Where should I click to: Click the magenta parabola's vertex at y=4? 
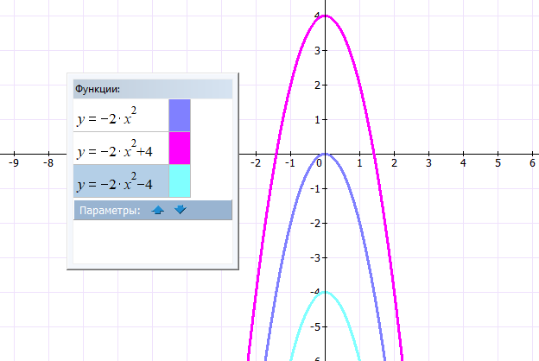click(x=325, y=16)
